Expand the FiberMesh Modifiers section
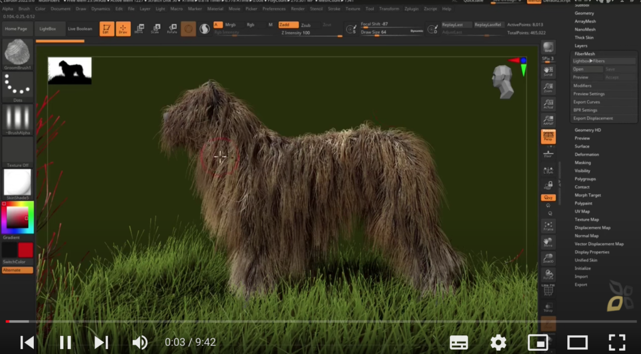The width and height of the screenshot is (641, 354). pyautogui.click(x=582, y=86)
